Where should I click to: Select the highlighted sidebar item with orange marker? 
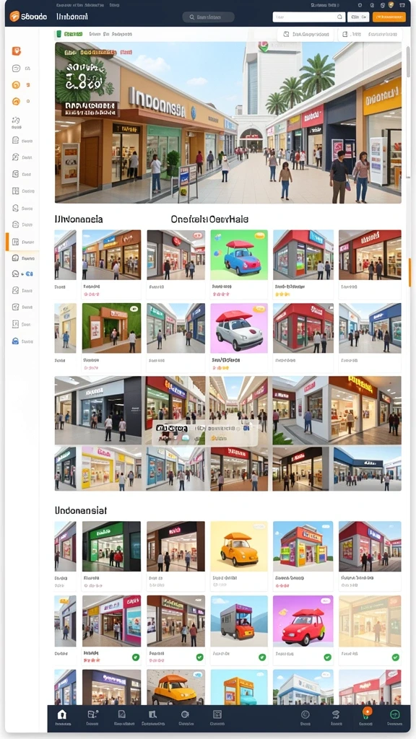tap(22, 242)
